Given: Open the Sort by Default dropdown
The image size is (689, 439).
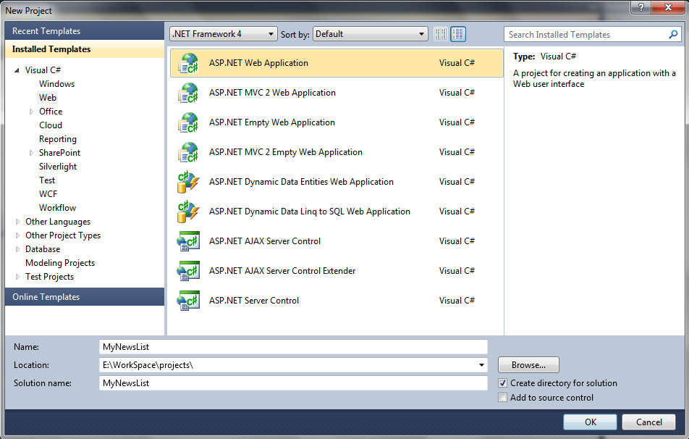Looking at the screenshot, I should coord(370,34).
